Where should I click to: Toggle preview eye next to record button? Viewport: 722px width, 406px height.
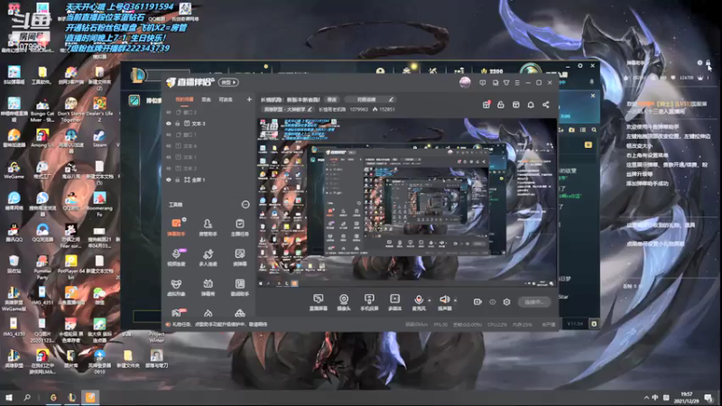492,302
